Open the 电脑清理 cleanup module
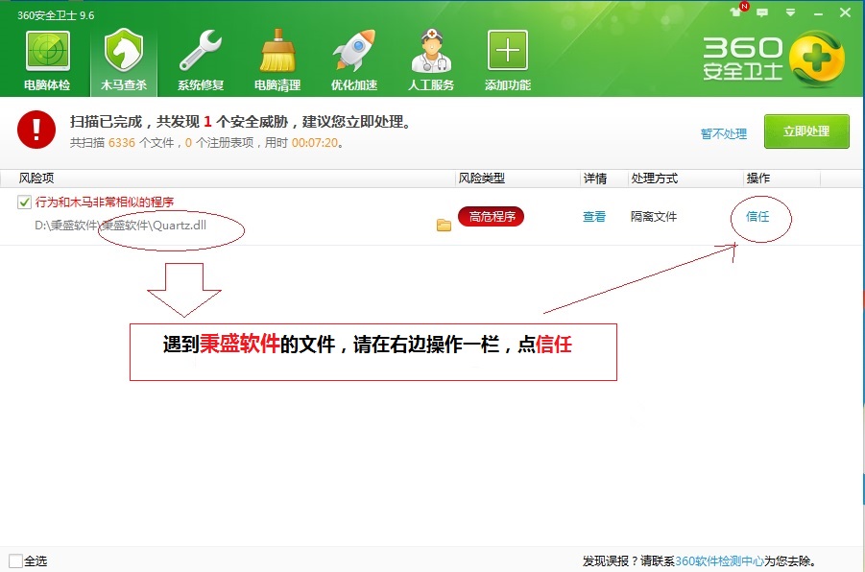The width and height of the screenshot is (865, 572). [276, 60]
